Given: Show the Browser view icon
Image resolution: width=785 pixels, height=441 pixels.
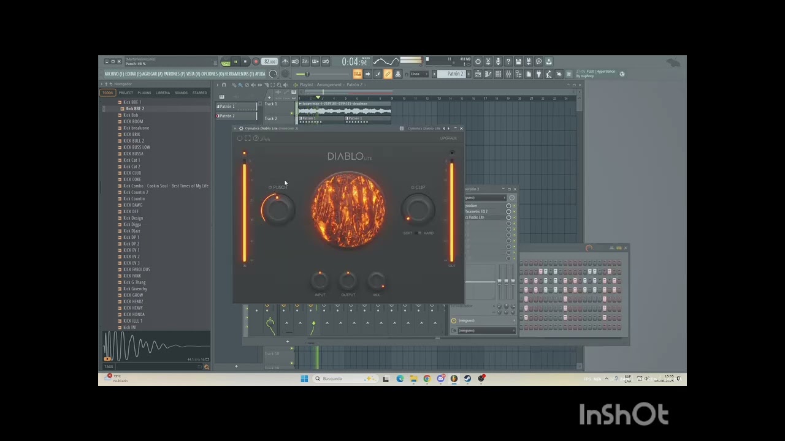Looking at the screenshot, I should pyautogui.click(x=518, y=74).
